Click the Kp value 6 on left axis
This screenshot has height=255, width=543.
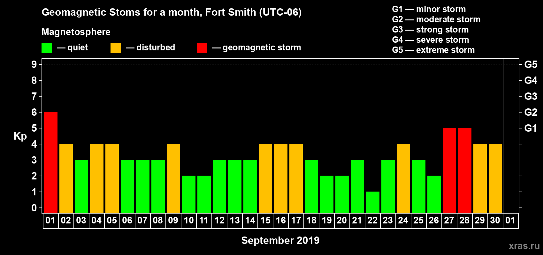34,112
